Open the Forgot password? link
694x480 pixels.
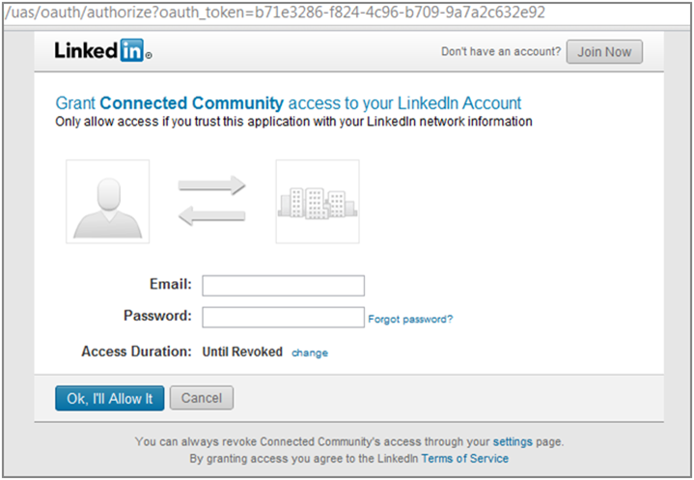click(410, 319)
